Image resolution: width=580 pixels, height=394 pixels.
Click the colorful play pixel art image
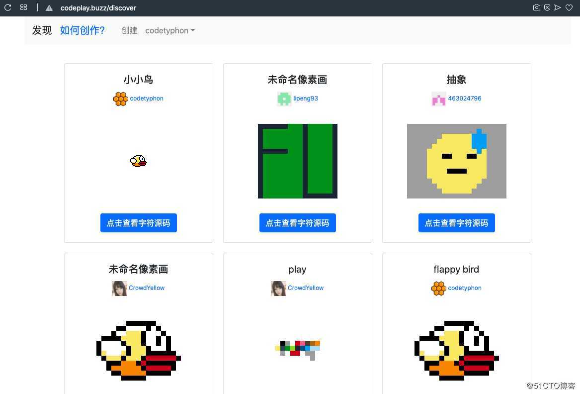click(x=298, y=350)
